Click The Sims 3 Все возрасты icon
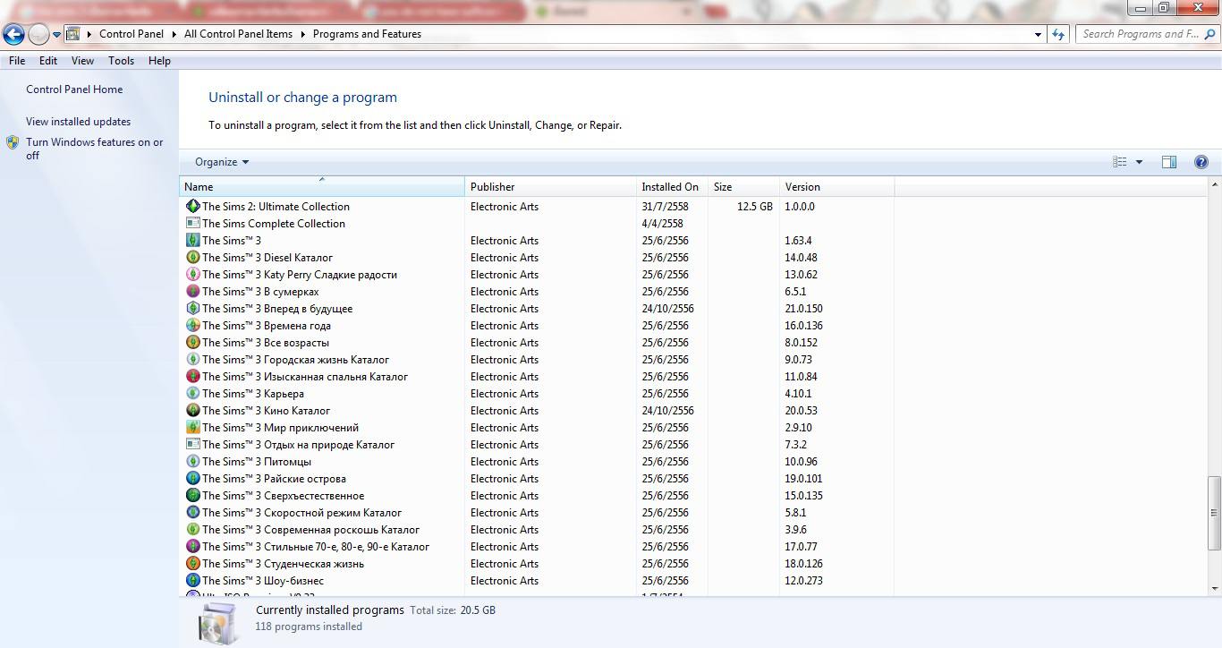 point(192,342)
